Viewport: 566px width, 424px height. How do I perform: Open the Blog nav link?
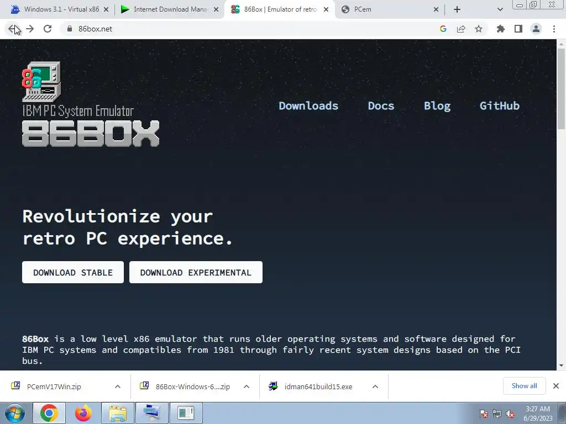[x=437, y=105]
